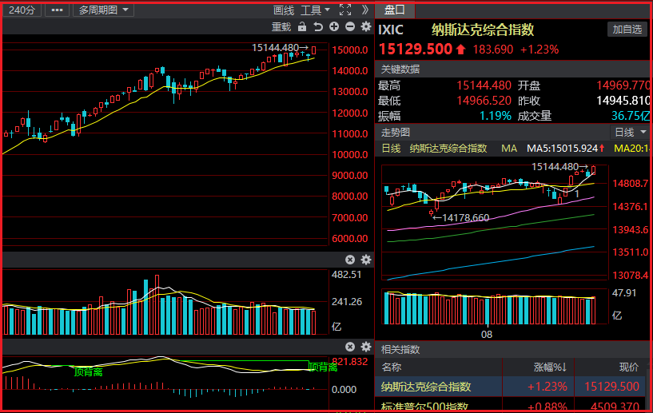The image size is (653, 413).
Task: Click the IXIC ticker symbol
Action: pos(391,30)
